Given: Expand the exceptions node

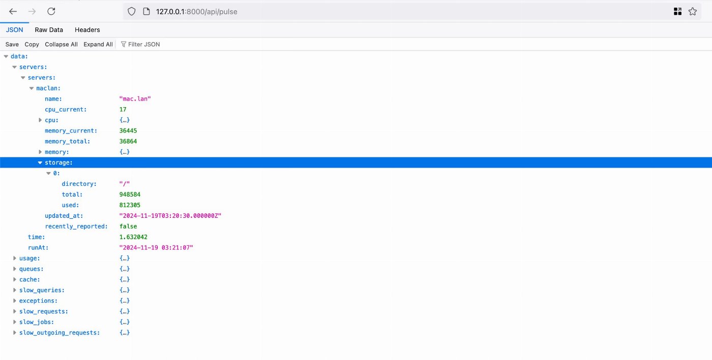Looking at the screenshot, I should [x=15, y=301].
